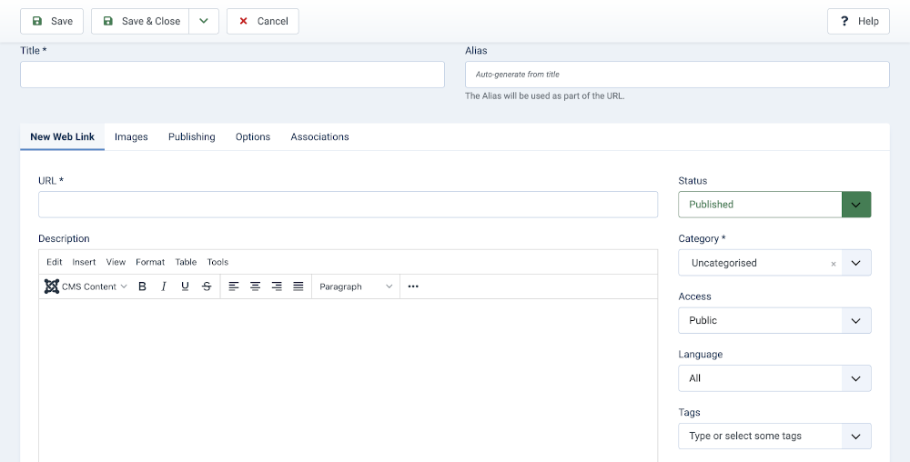Viewport: 910px width, 462px height.
Task: Open the Help button
Action: pyautogui.click(x=858, y=21)
